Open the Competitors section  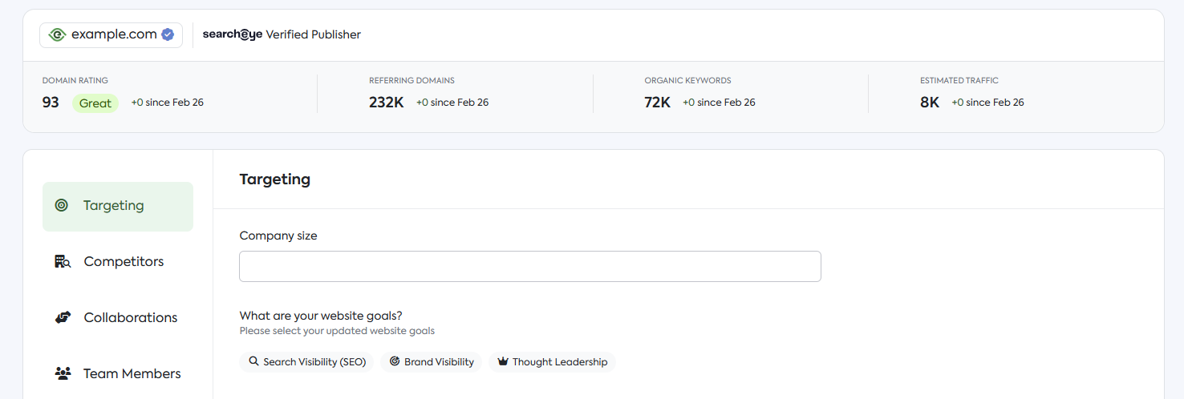118,262
